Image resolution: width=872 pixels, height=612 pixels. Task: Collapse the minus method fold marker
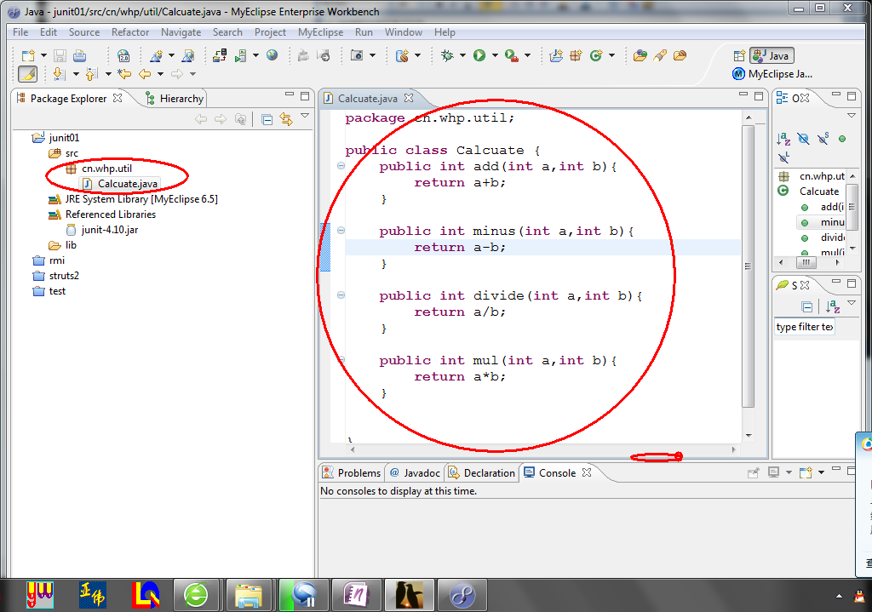click(341, 230)
